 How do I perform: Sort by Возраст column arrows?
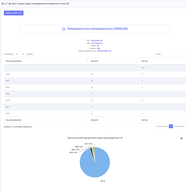tap(138, 61)
